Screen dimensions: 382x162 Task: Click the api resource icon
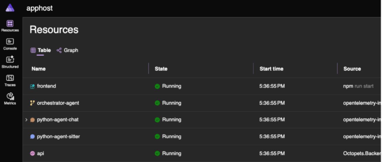point(32,153)
